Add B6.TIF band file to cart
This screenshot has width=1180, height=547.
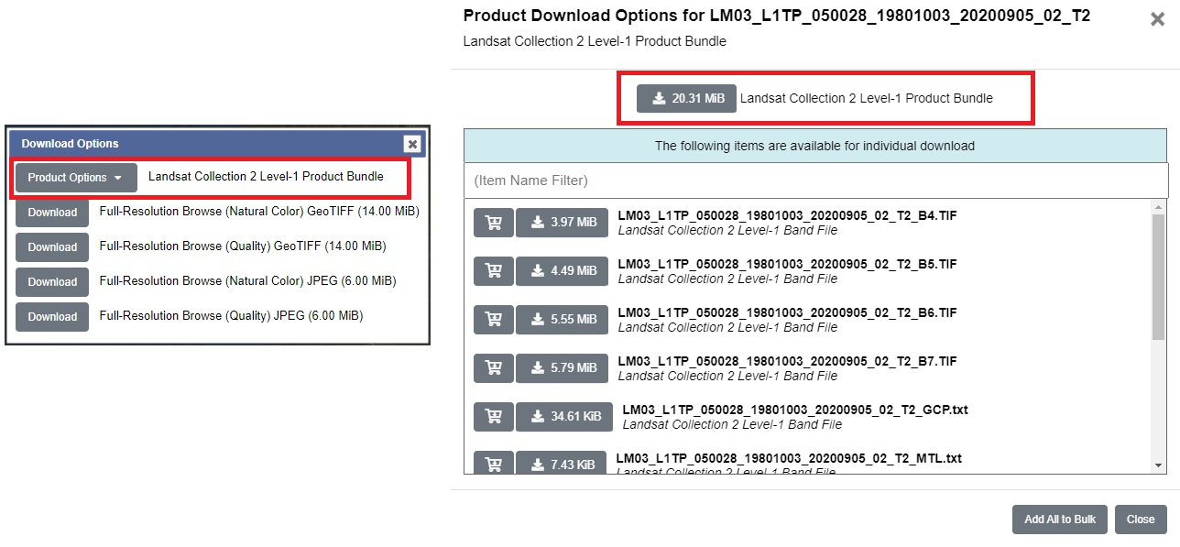(x=493, y=319)
